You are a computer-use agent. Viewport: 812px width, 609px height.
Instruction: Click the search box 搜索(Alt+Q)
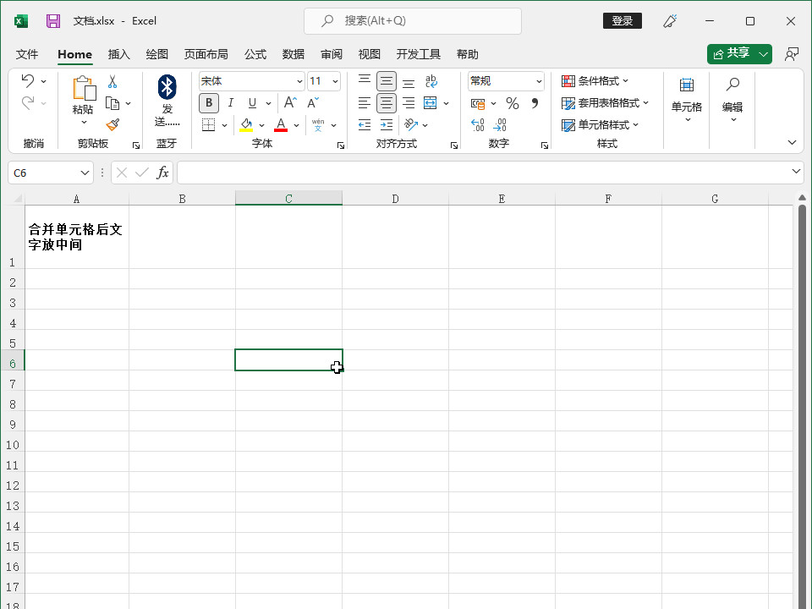pos(412,20)
